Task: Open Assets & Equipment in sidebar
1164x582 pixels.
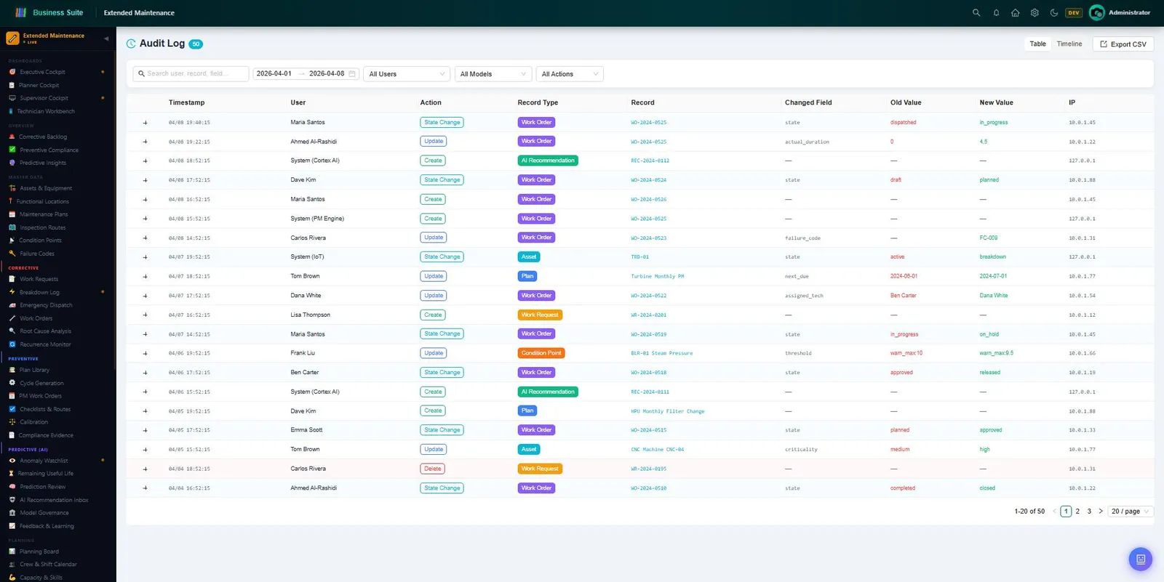Action: click(46, 188)
